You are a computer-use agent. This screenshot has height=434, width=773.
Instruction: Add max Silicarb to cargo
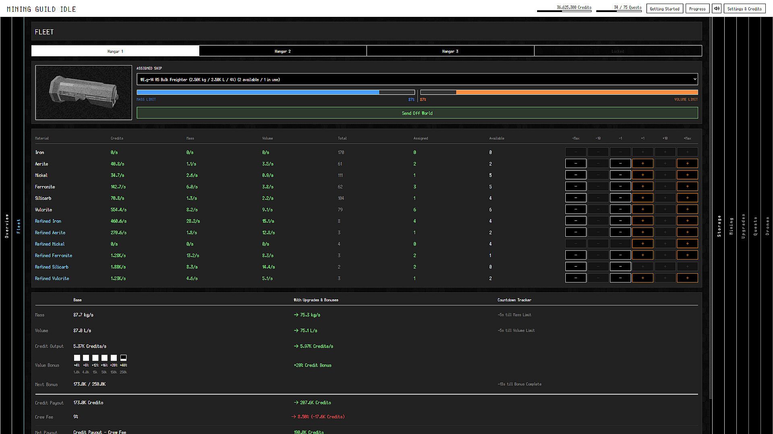pos(687,198)
